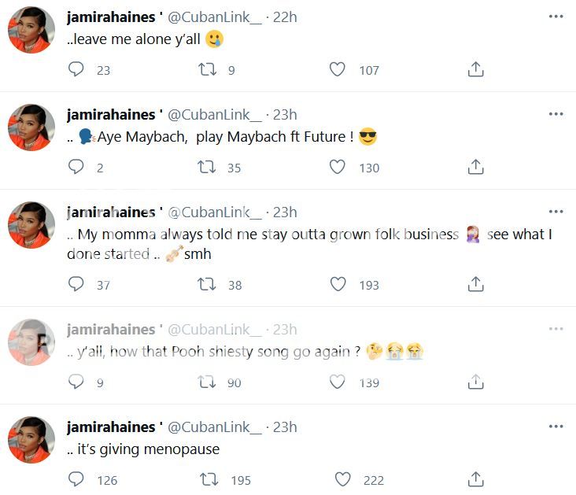Viewport: 576px width, 495px height.
Task: Retweet the "it's giving menopause" tweet
Action: tap(209, 479)
